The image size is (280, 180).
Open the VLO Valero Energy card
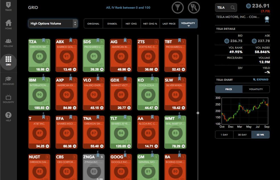pyautogui.click(x=94, y=94)
